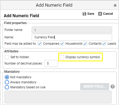Click the "Number of decimal places:" label
Screen dimensions: 119x105
tap(23, 63)
